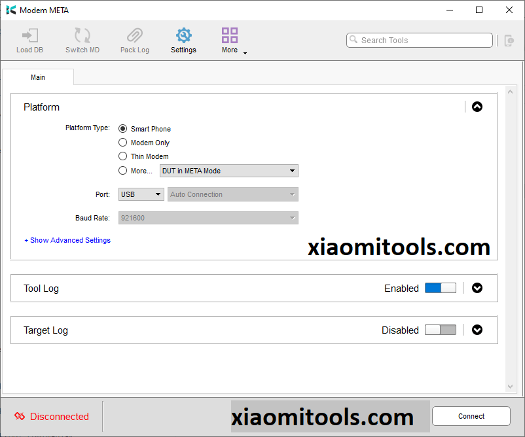
Task: Enable the Target Log switch
Action: point(440,330)
